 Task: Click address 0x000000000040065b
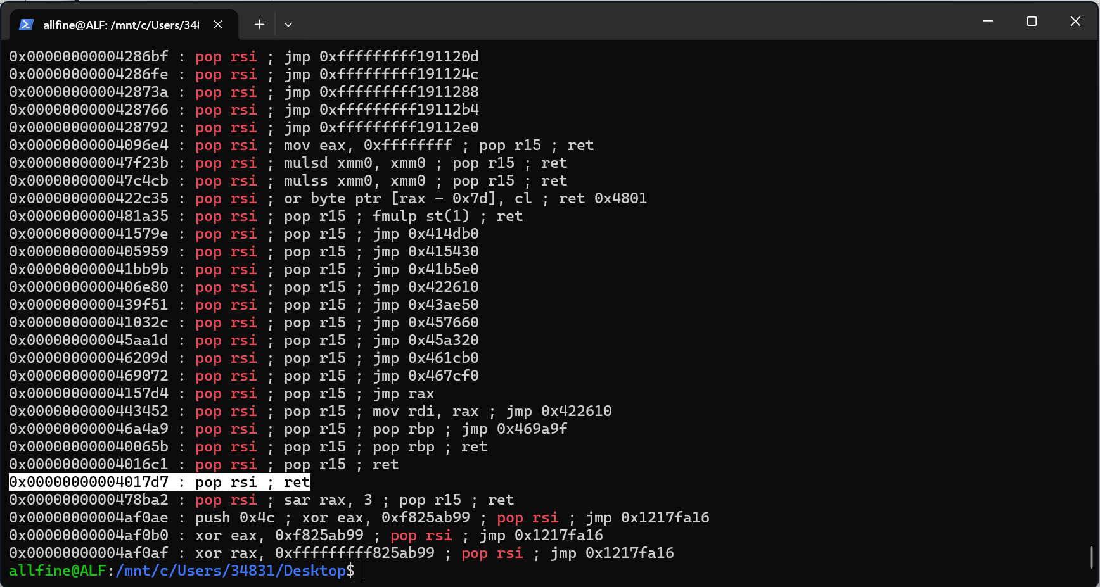tap(89, 446)
